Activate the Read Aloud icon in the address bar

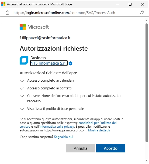(x=142, y=13)
